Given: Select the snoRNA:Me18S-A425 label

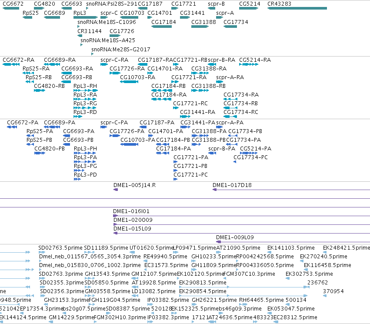Looking at the screenshot, I should tap(108, 40).
